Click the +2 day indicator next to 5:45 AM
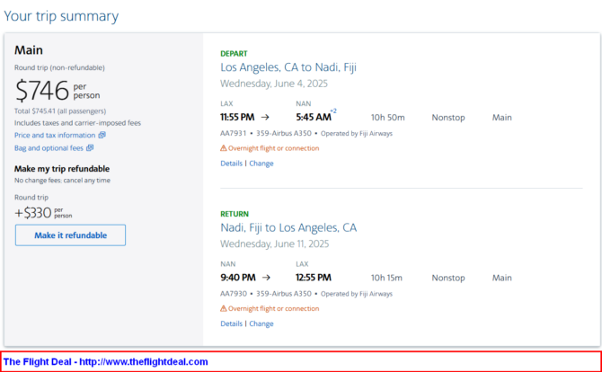The image size is (602, 372). (x=333, y=111)
